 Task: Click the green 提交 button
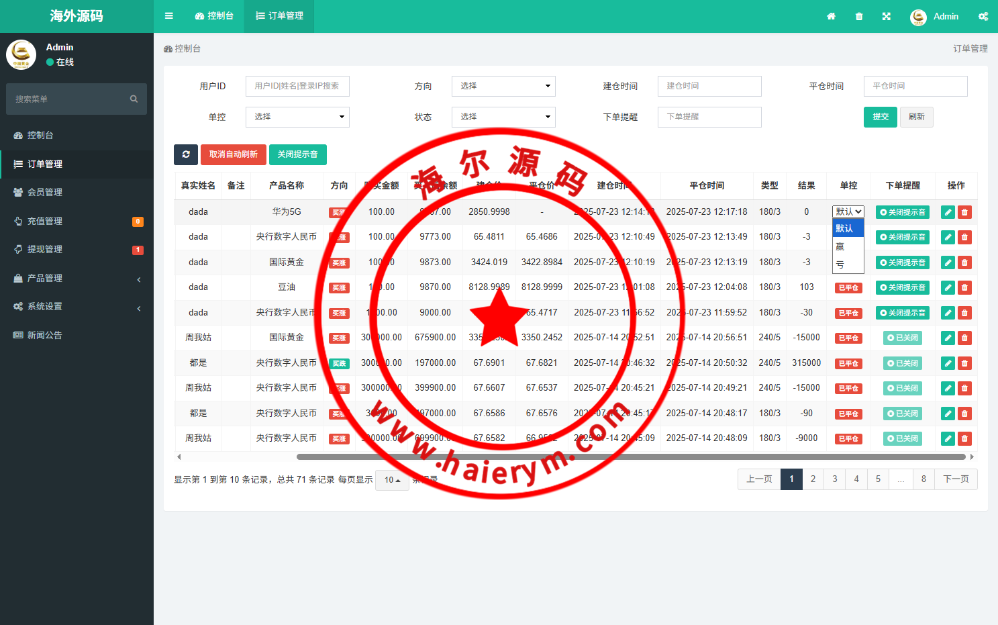coord(880,117)
